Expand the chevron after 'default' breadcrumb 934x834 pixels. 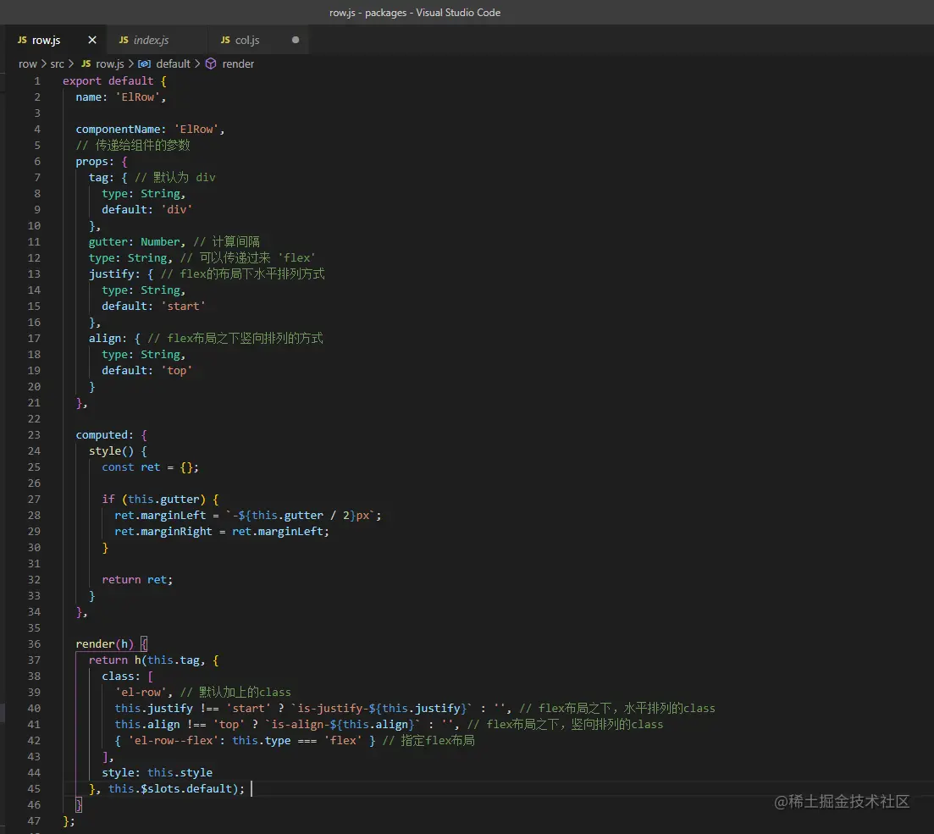(x=197, y=64)
